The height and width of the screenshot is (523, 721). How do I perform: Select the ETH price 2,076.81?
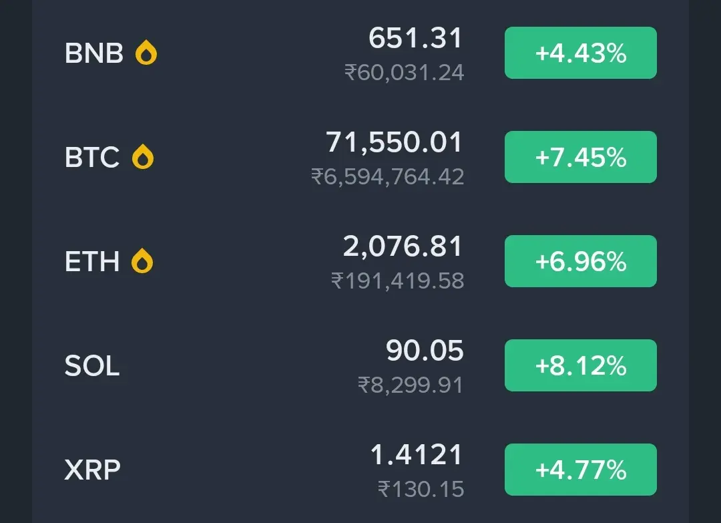[x=403, y=246]
